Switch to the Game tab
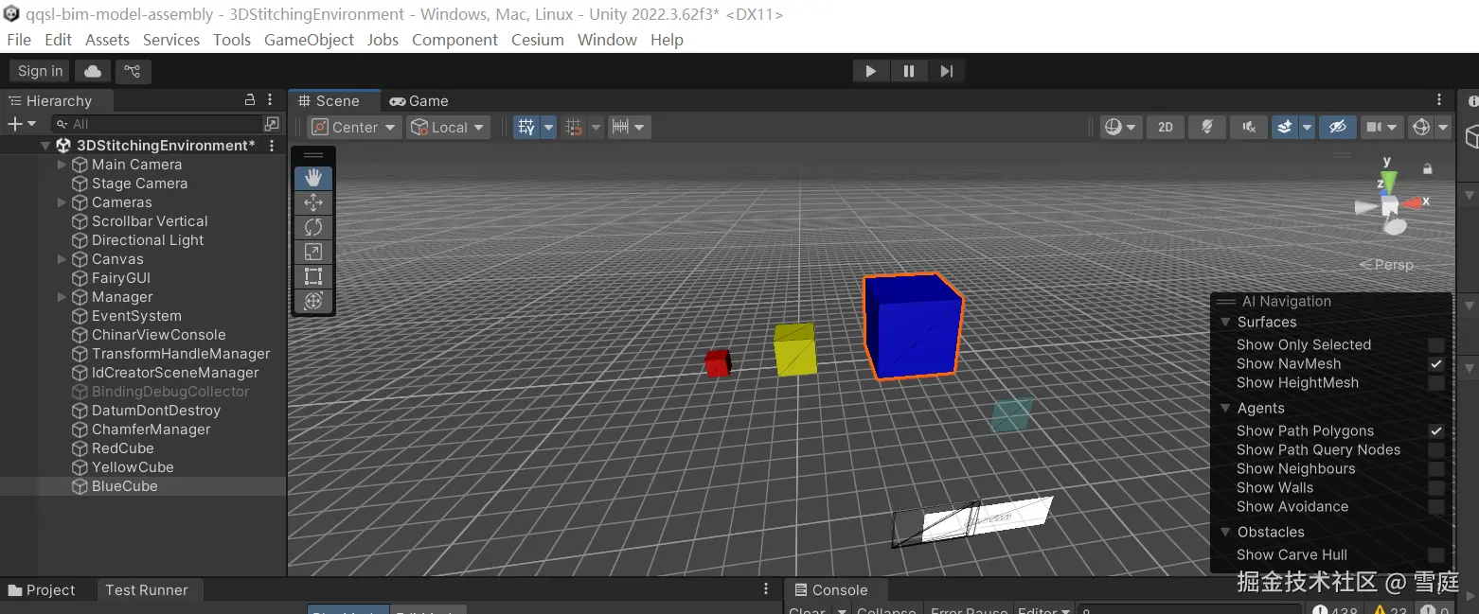Screen dimensions: 1479x614 click(x=419, y=100)
